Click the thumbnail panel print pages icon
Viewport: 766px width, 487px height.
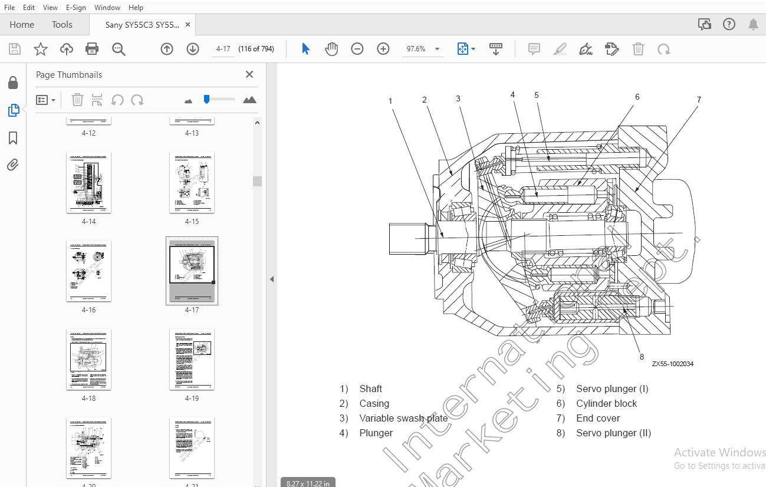tap(97, 100)
